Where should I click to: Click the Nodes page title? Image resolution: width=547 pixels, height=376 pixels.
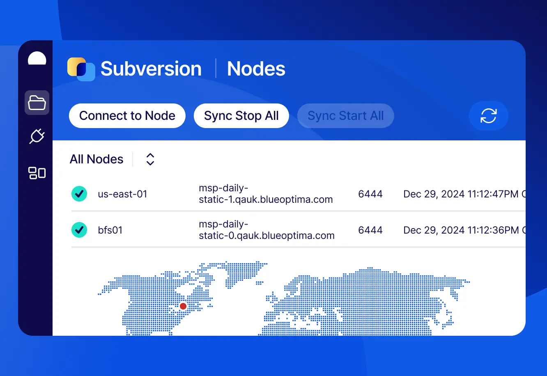pyautogui.click(x=256, y=69)
